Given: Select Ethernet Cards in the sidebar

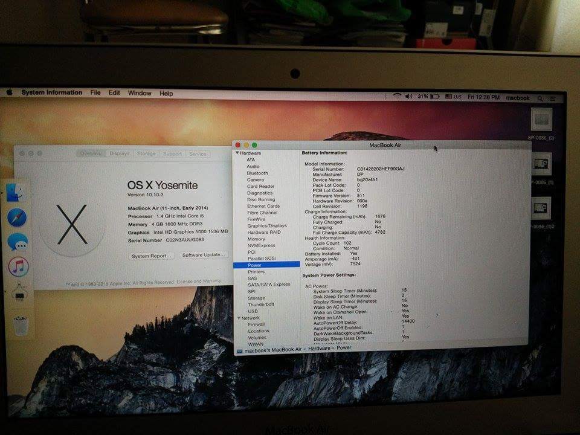Looking at the screenshot, I should [263, 206].
